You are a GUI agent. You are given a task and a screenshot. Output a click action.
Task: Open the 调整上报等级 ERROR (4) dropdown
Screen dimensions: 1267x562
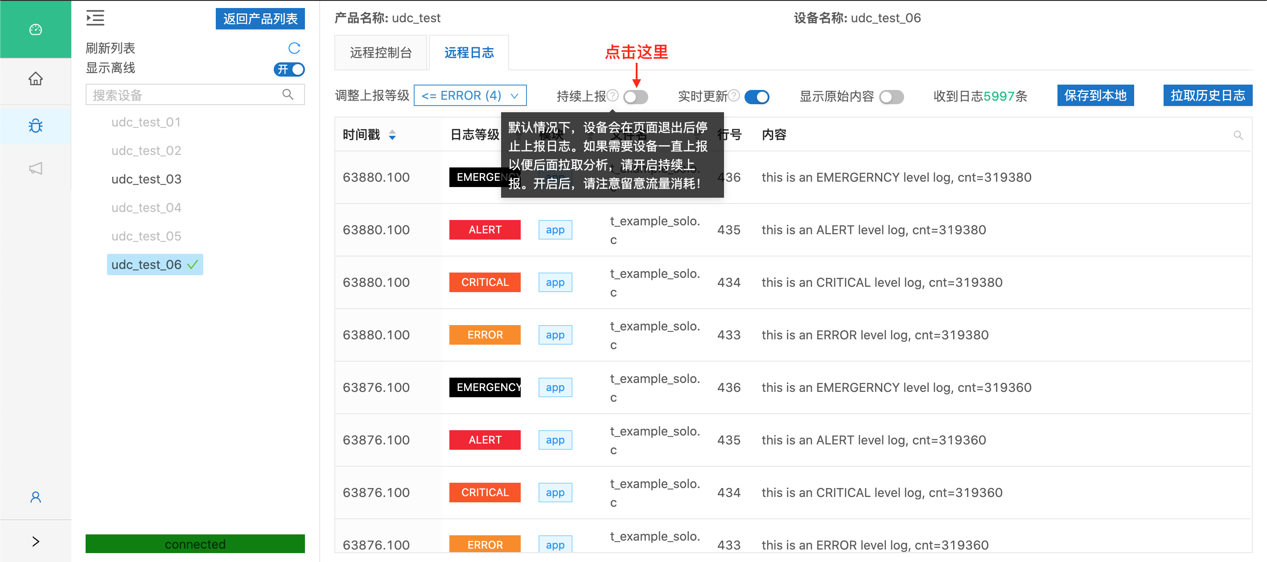(x=470, y=95)
